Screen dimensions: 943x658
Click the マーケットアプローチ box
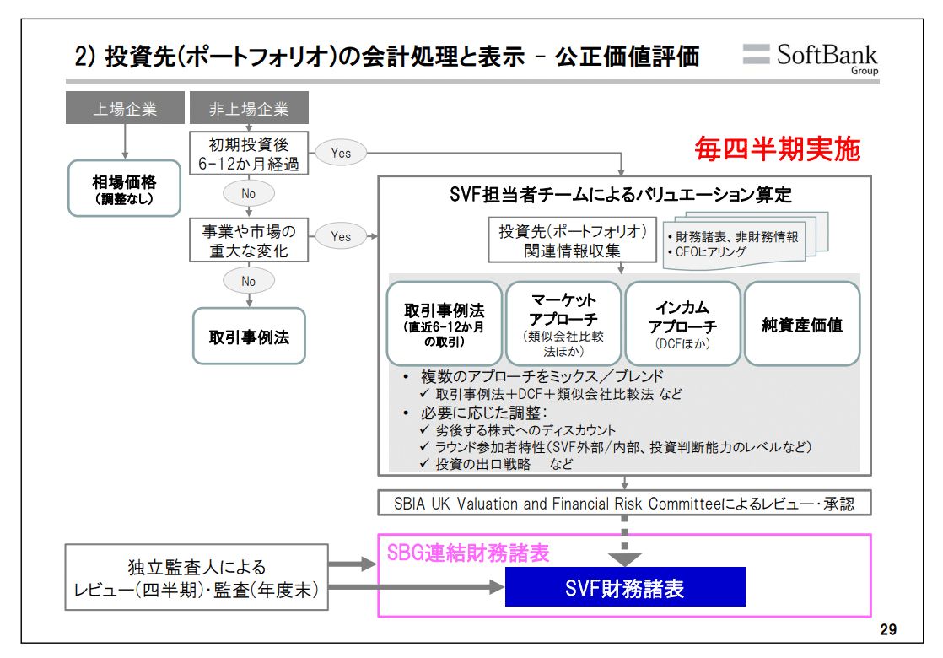pos(563,324)
